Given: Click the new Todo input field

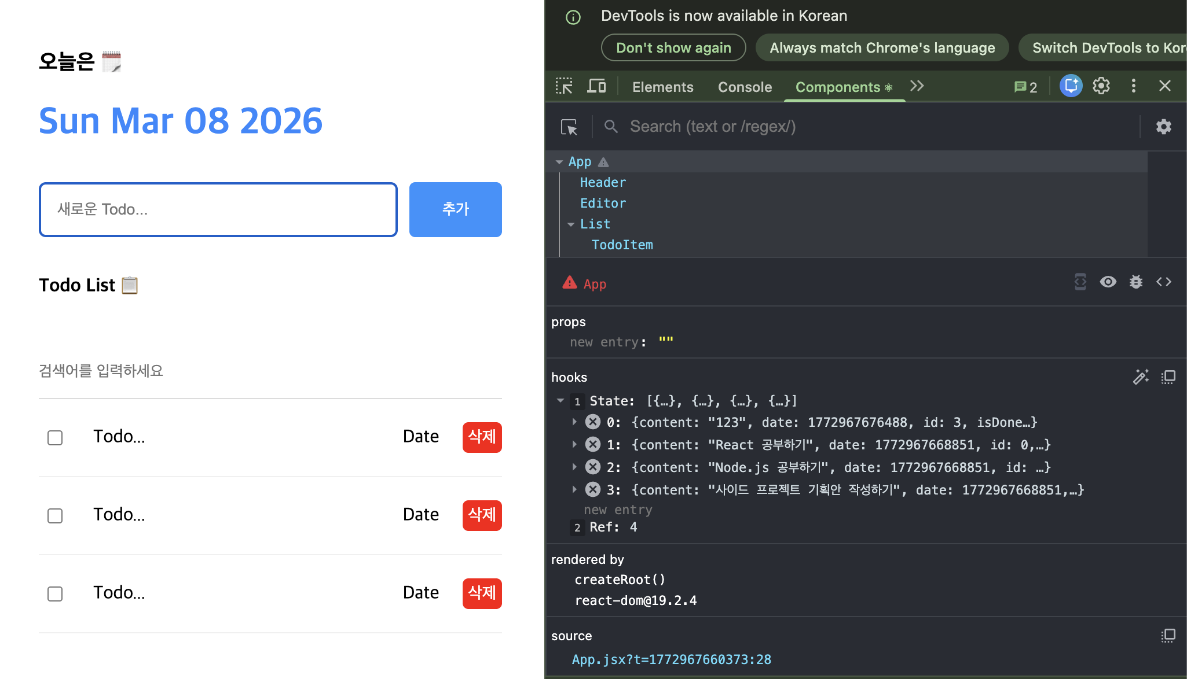Looking at the screenshot, I should 218,209.
